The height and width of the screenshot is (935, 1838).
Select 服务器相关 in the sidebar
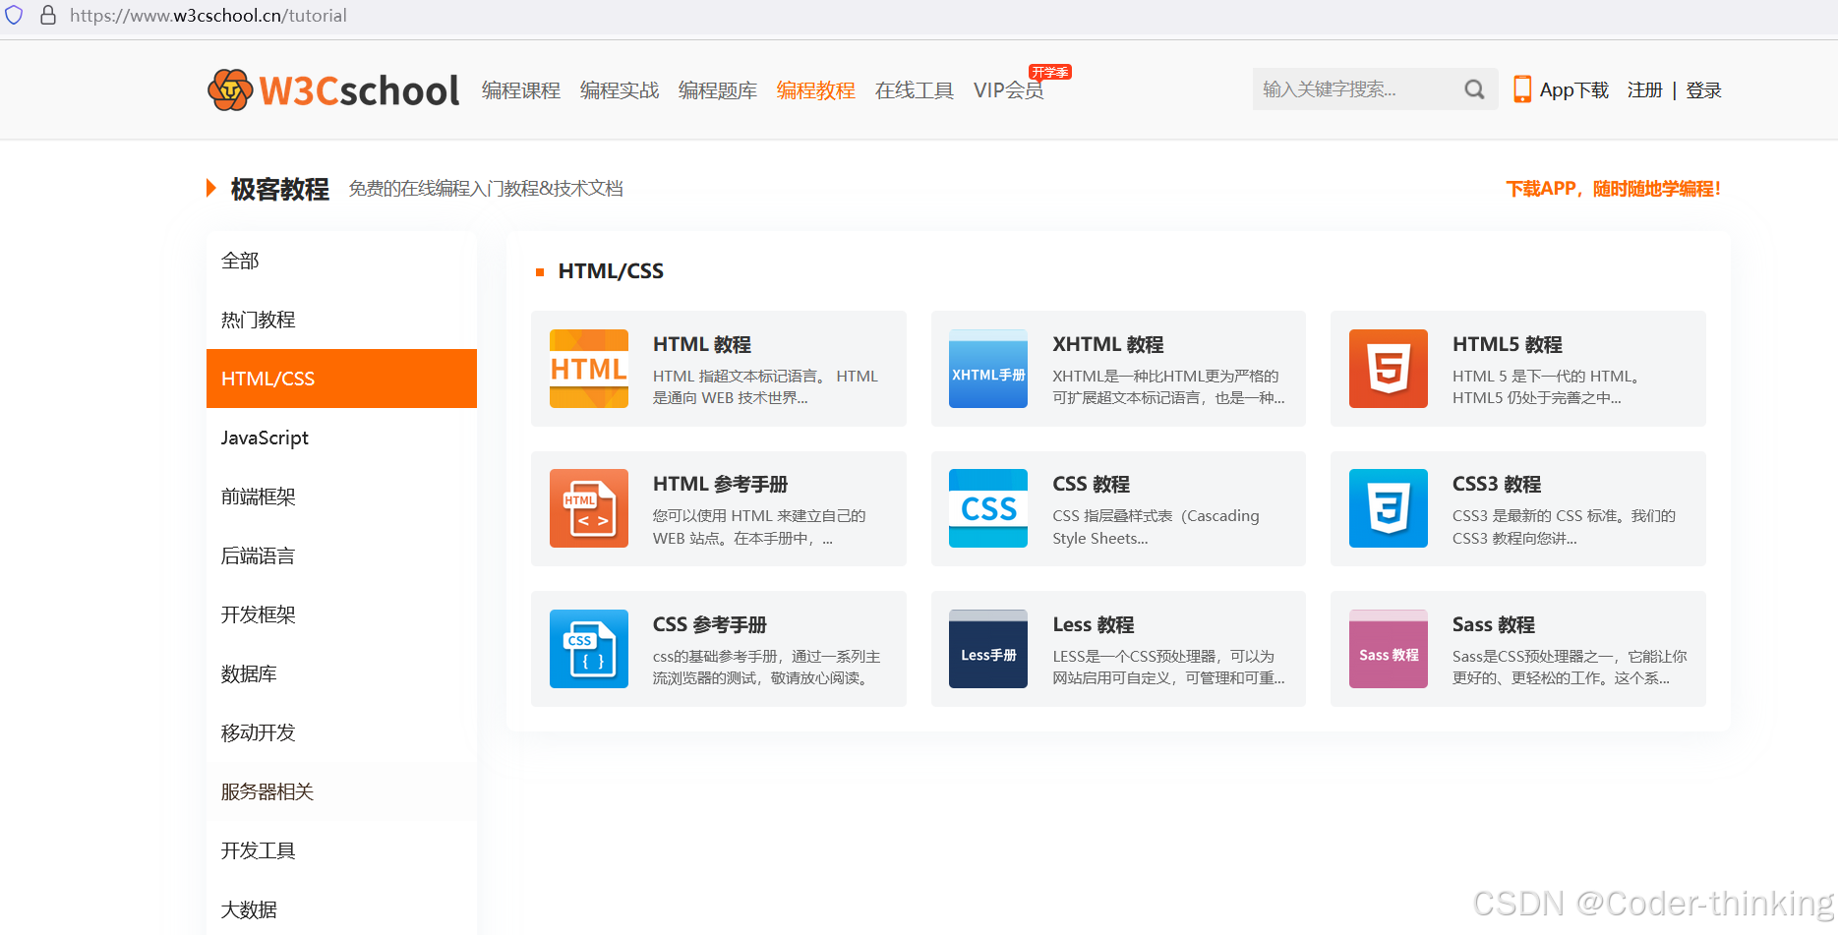tap(341, 791)
